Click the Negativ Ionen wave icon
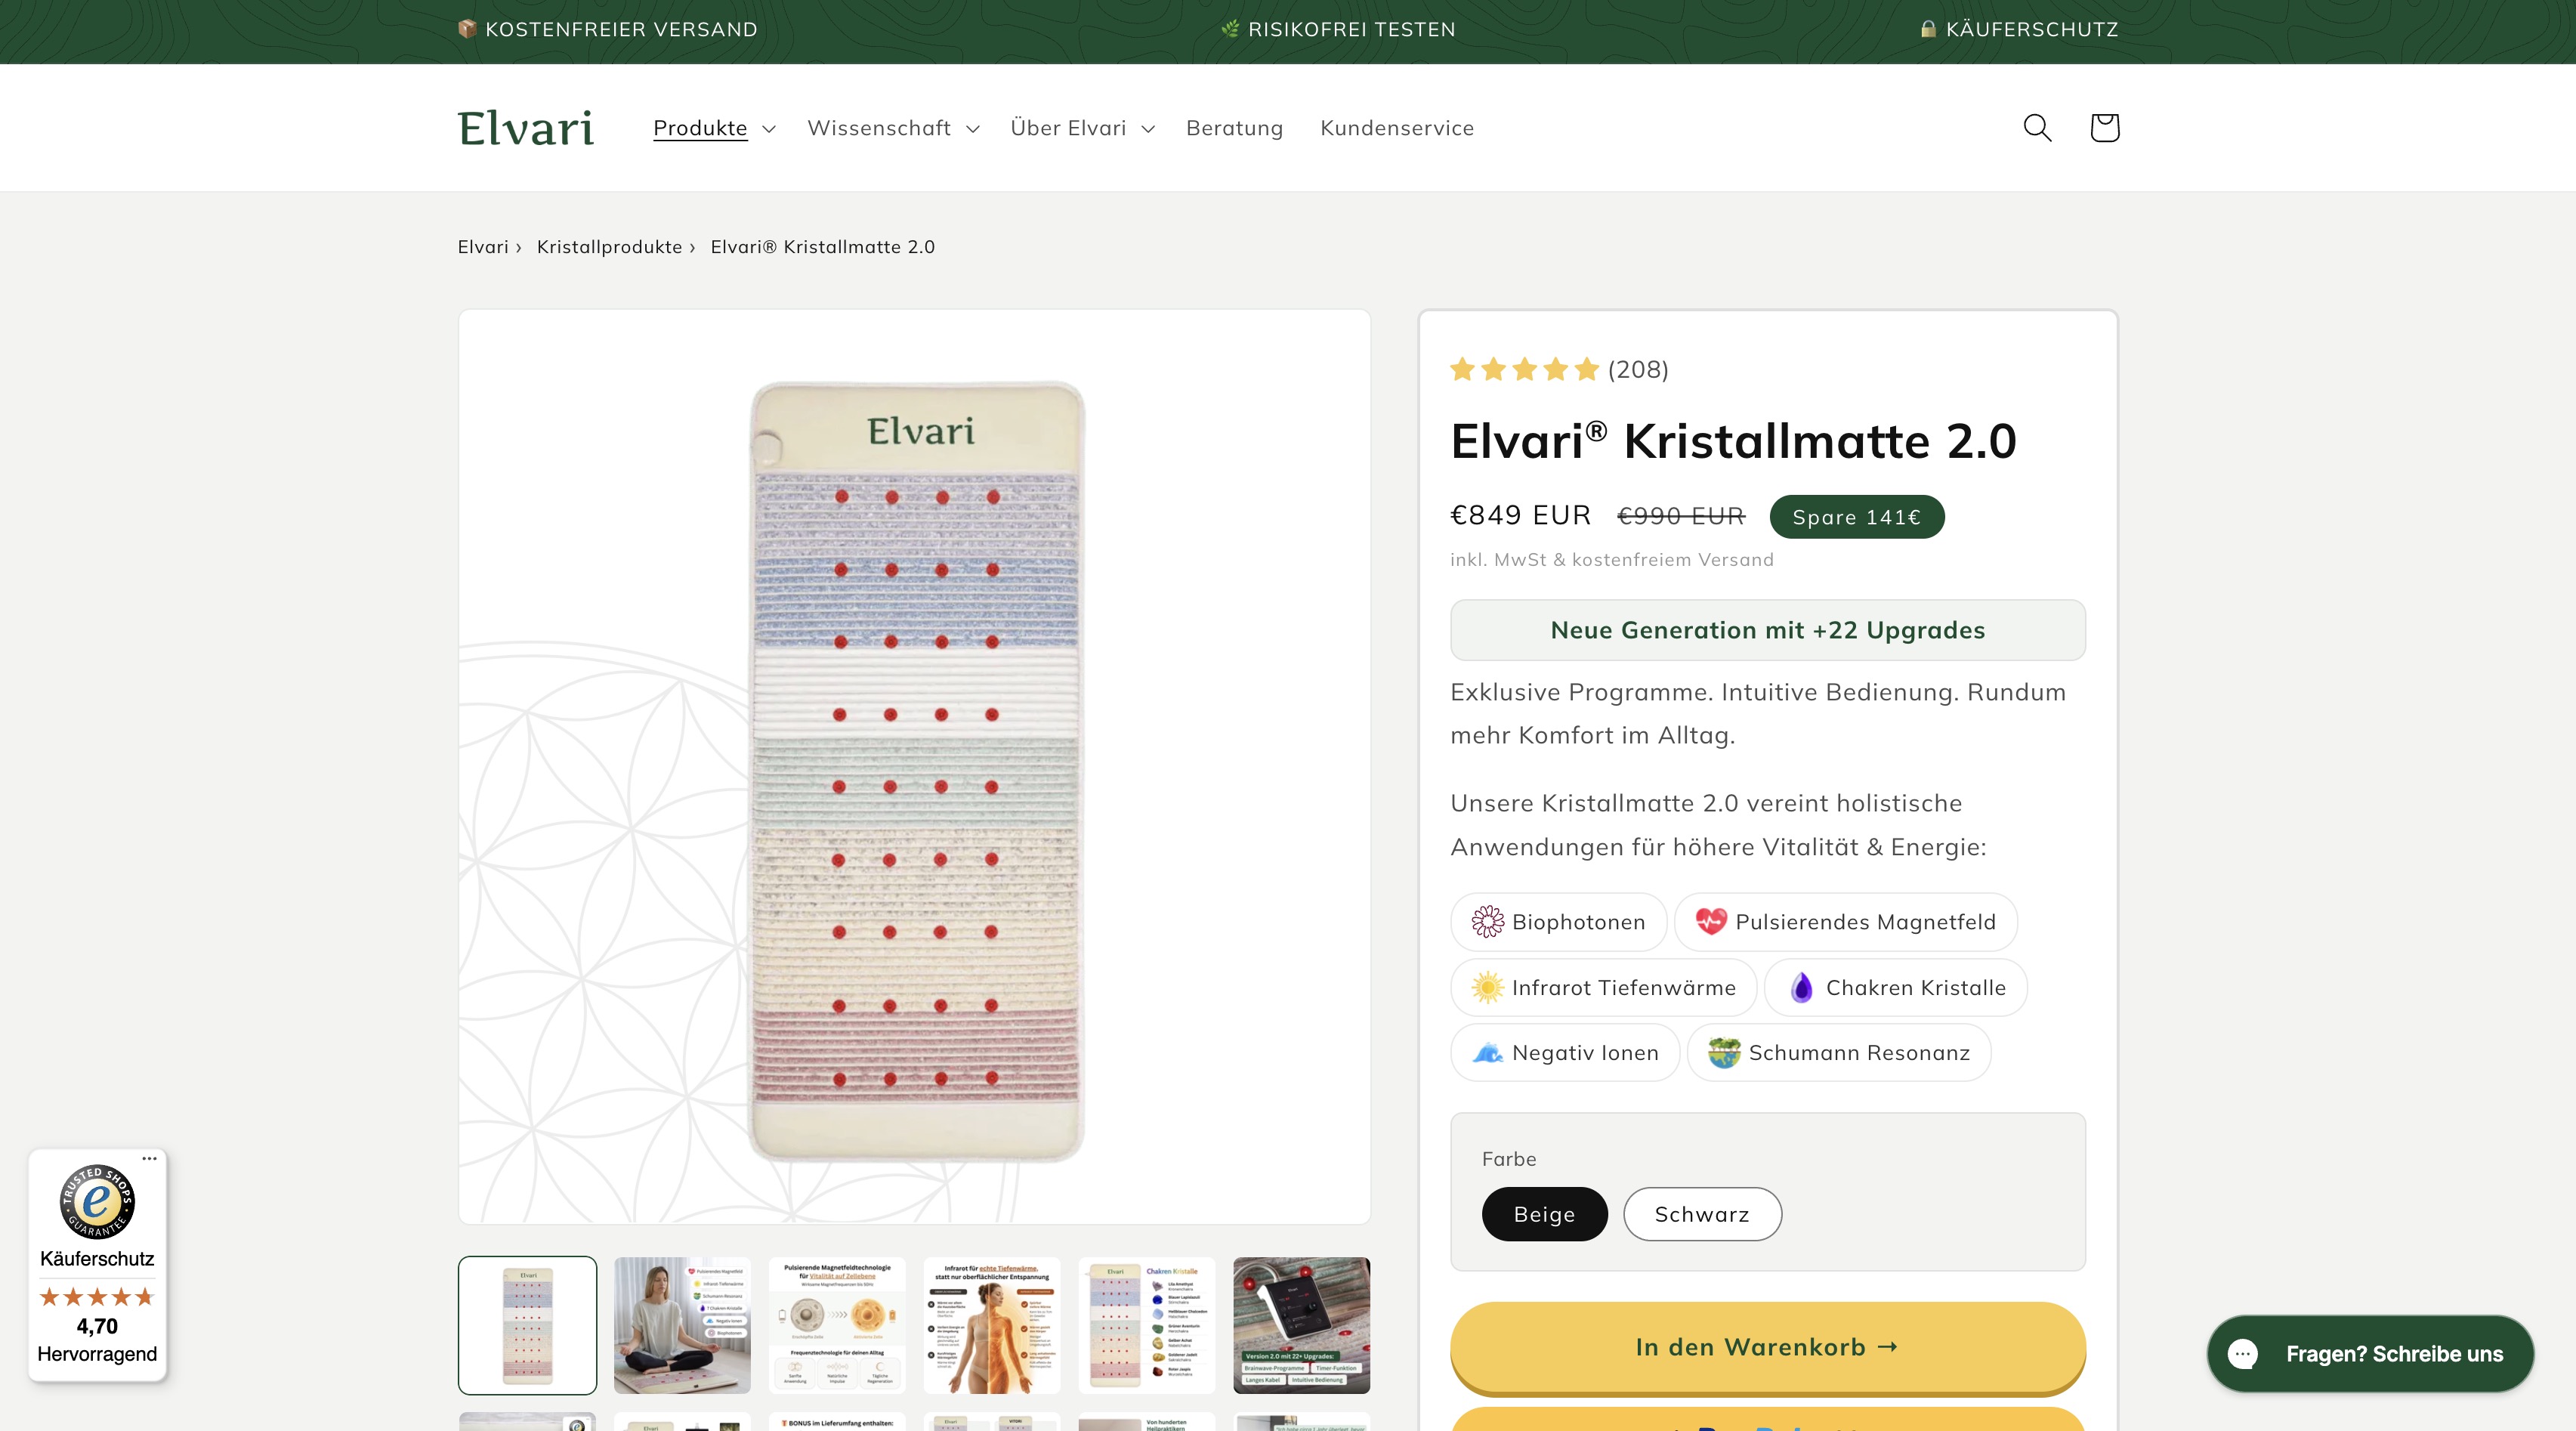This screenshot has width=2576, height=1431. click(x=1487, y=1053)
